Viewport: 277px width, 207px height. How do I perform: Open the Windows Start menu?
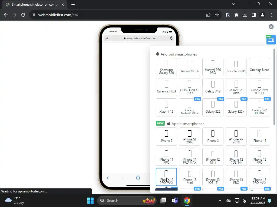[90, 201]
